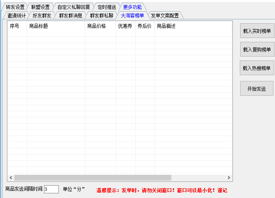275x198 pixels.
Task: Click 开始发送 to start sending
Action: click(256, 89)
